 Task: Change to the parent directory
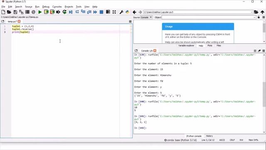pyautogui.click(x=262, y=12)
